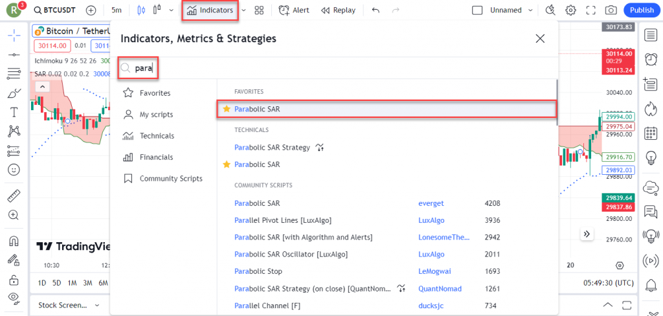Collapse indicator legend chevron

click(42, 87)
